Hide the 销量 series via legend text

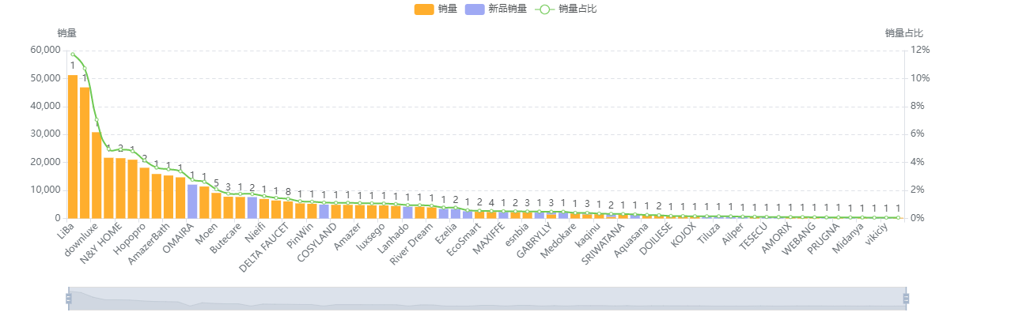click(447, 9)
